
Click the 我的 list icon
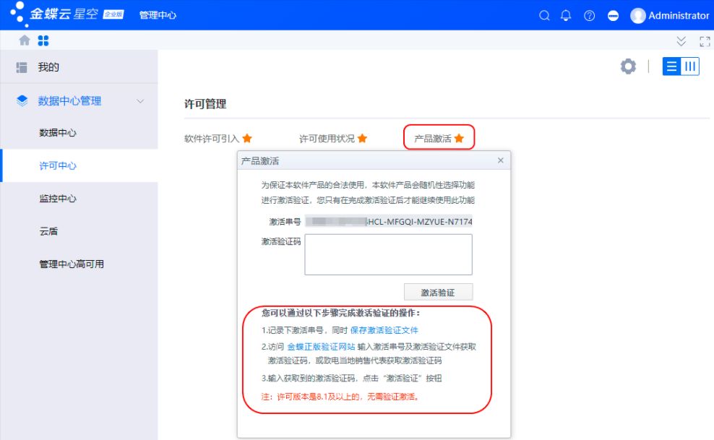(22, 67)
